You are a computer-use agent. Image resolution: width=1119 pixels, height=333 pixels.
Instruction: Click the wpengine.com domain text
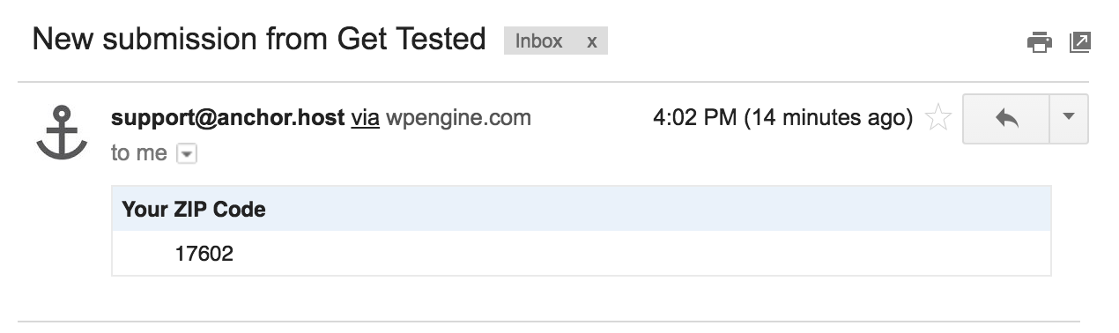459,117
